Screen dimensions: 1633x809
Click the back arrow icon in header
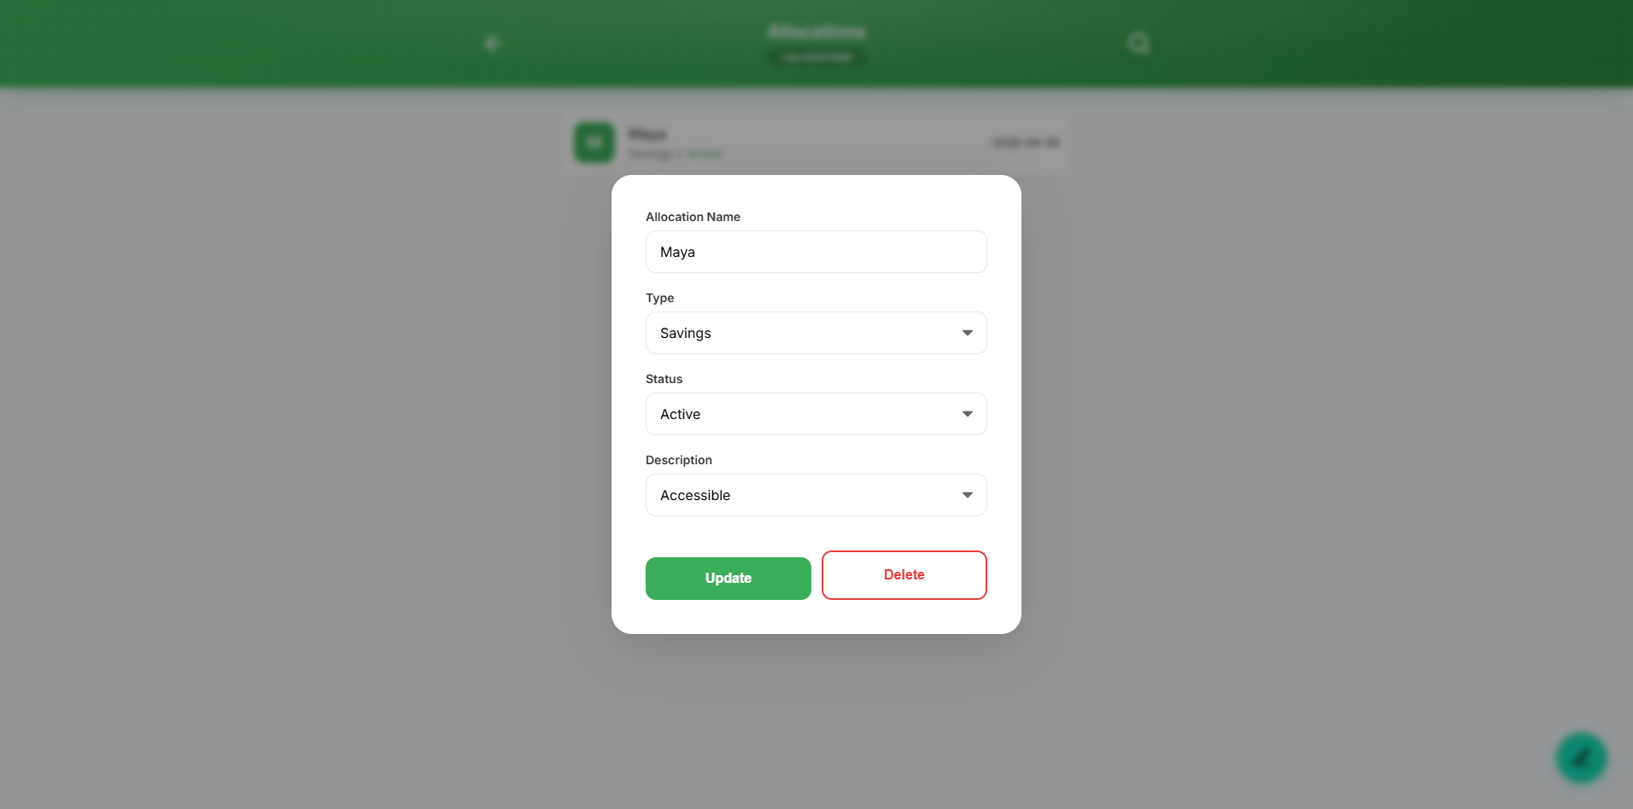492,43
